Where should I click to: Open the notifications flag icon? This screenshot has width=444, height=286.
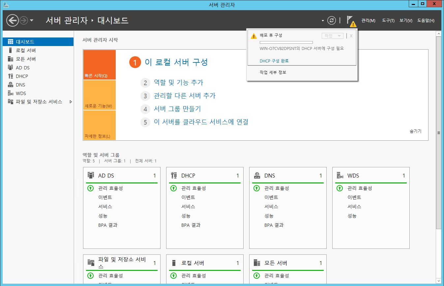coord(350,21)
